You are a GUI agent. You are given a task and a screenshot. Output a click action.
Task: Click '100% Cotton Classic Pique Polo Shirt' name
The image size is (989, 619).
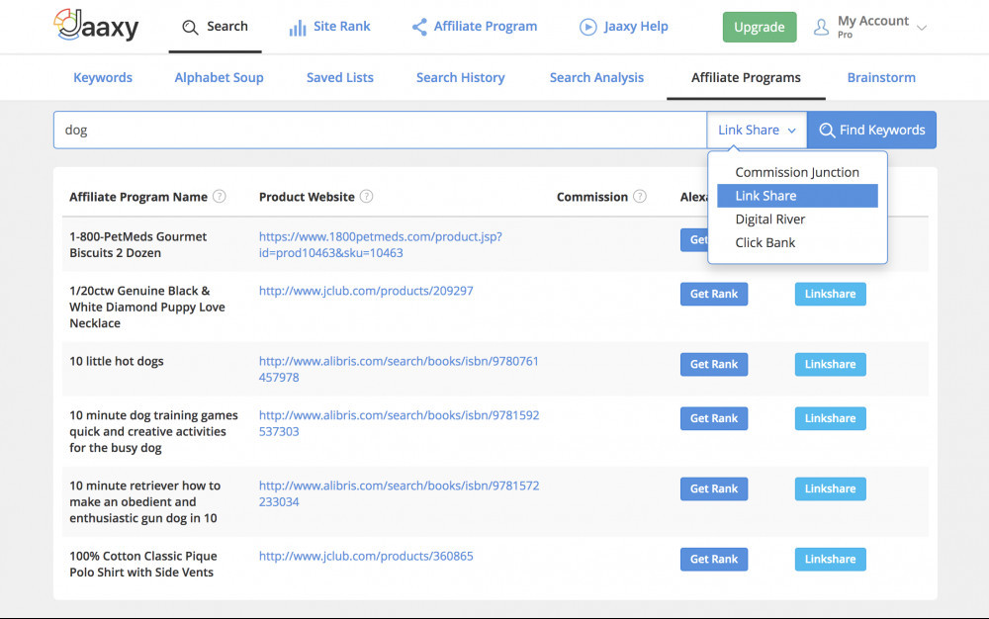tap(143, 565)
